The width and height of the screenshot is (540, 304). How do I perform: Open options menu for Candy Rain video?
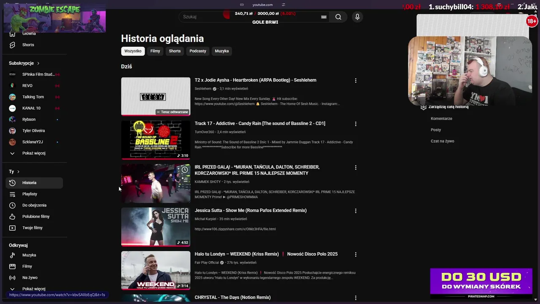tap(356, 124)
